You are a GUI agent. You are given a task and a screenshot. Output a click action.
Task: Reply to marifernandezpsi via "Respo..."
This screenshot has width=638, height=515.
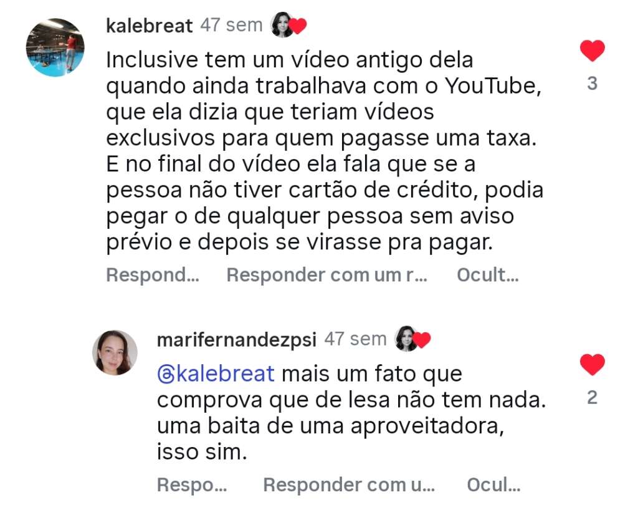pyautogui.click(x=192, y=485)
